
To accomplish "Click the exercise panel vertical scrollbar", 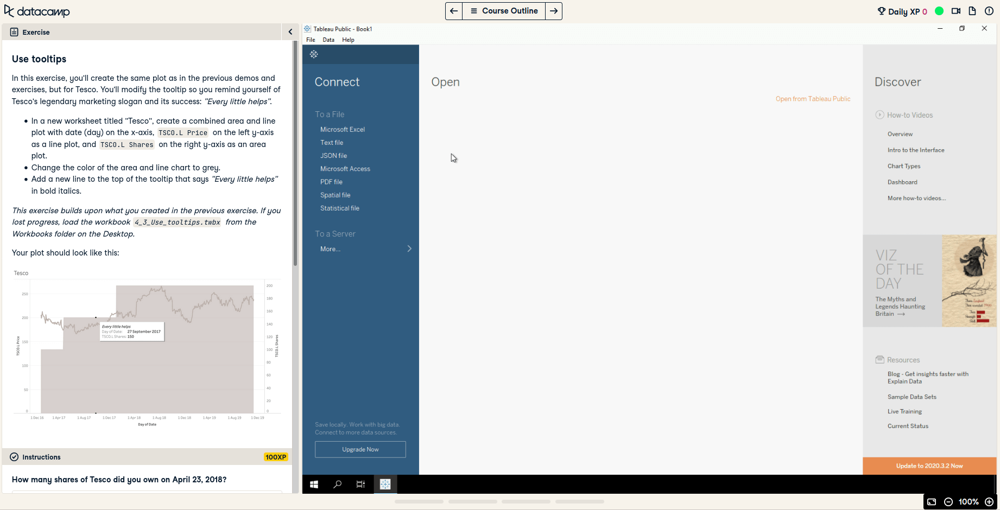I will coord(295,154).
